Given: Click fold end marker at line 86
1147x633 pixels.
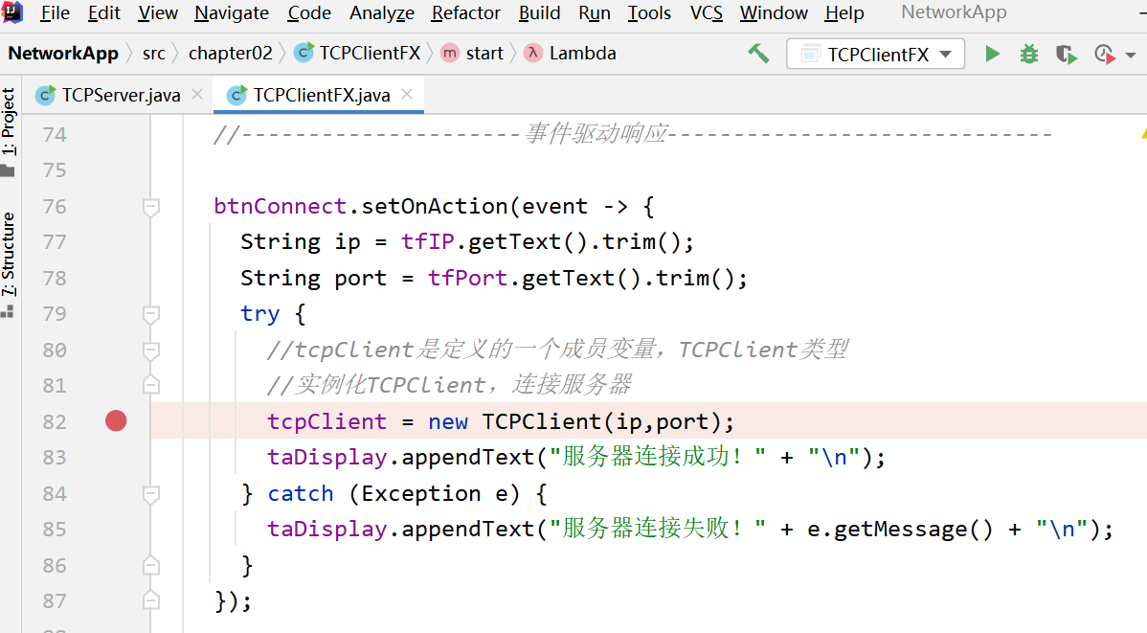Looking at the screenshot, I should click(150, 565).
